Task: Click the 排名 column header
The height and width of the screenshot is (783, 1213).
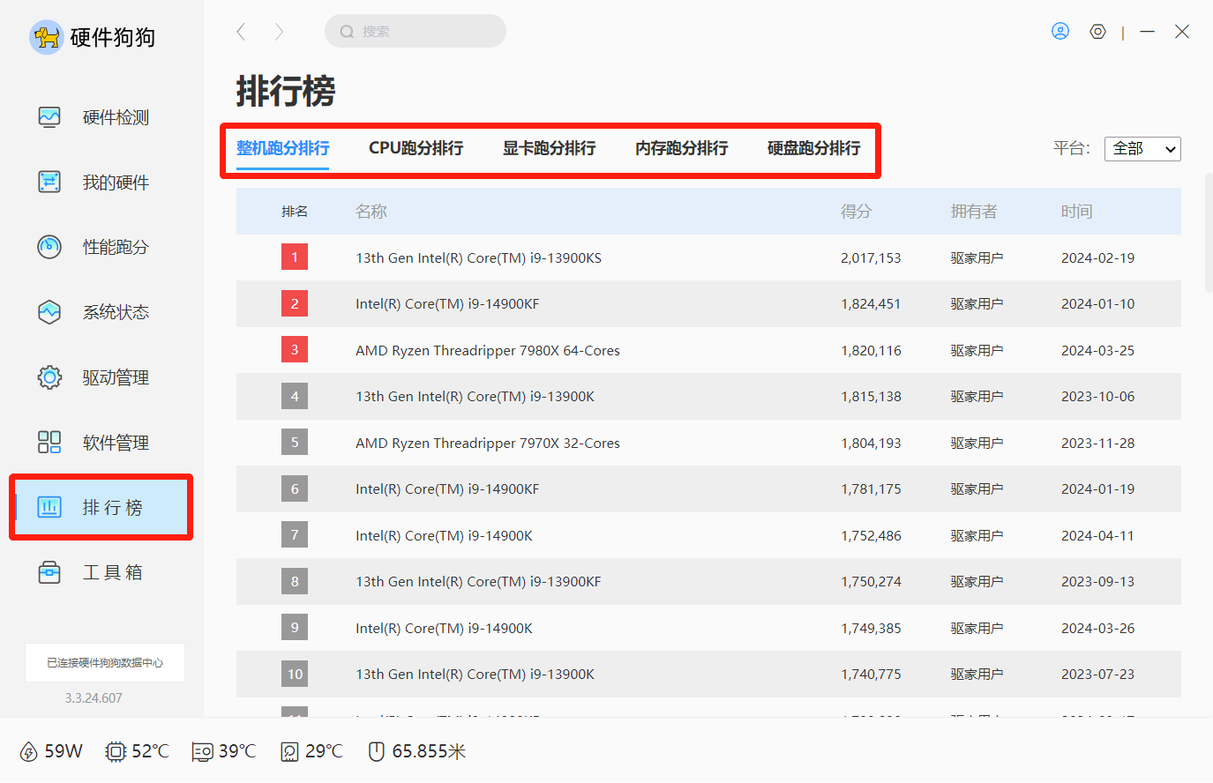Action: tap(295, 212)
